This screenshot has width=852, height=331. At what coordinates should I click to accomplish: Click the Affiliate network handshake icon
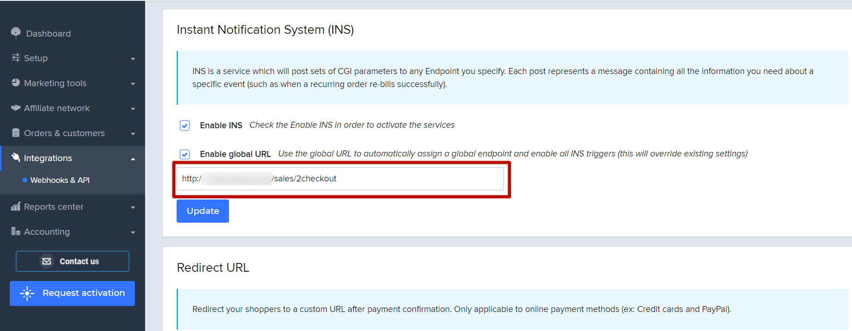(x=16, y=108)
